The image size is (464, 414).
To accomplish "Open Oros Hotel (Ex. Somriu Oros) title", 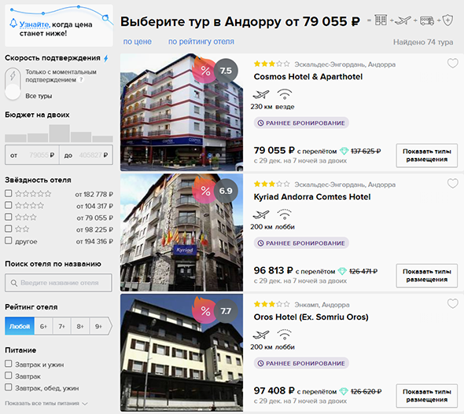I will tap(311, 317).
